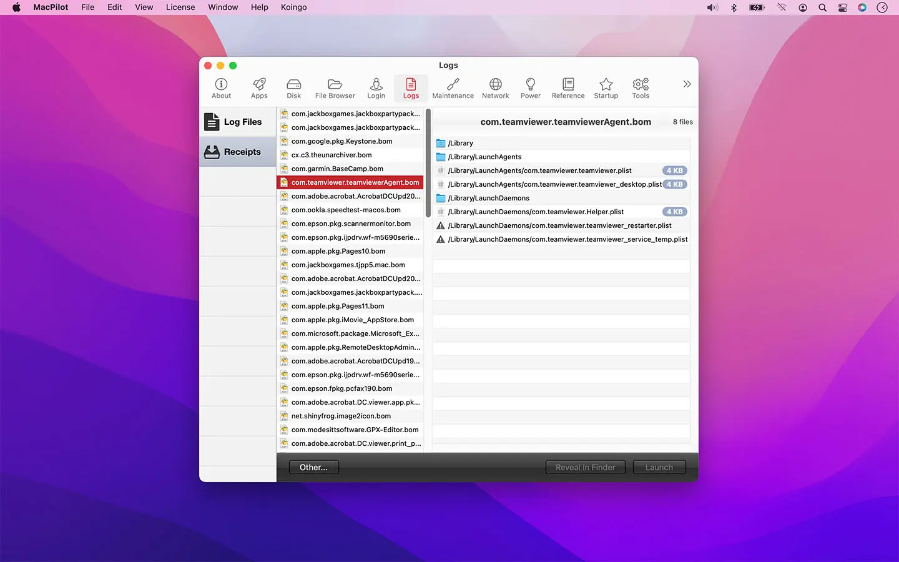Open the Disk toolbar section

(x=293, y=88)
